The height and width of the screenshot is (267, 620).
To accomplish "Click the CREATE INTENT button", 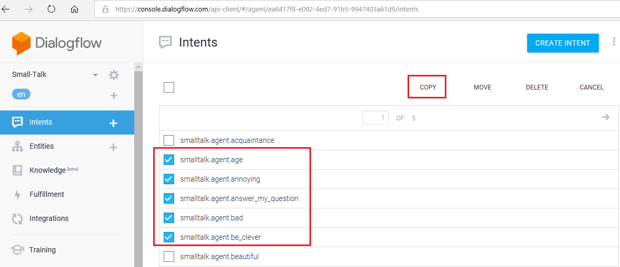I will click(562, 43).
